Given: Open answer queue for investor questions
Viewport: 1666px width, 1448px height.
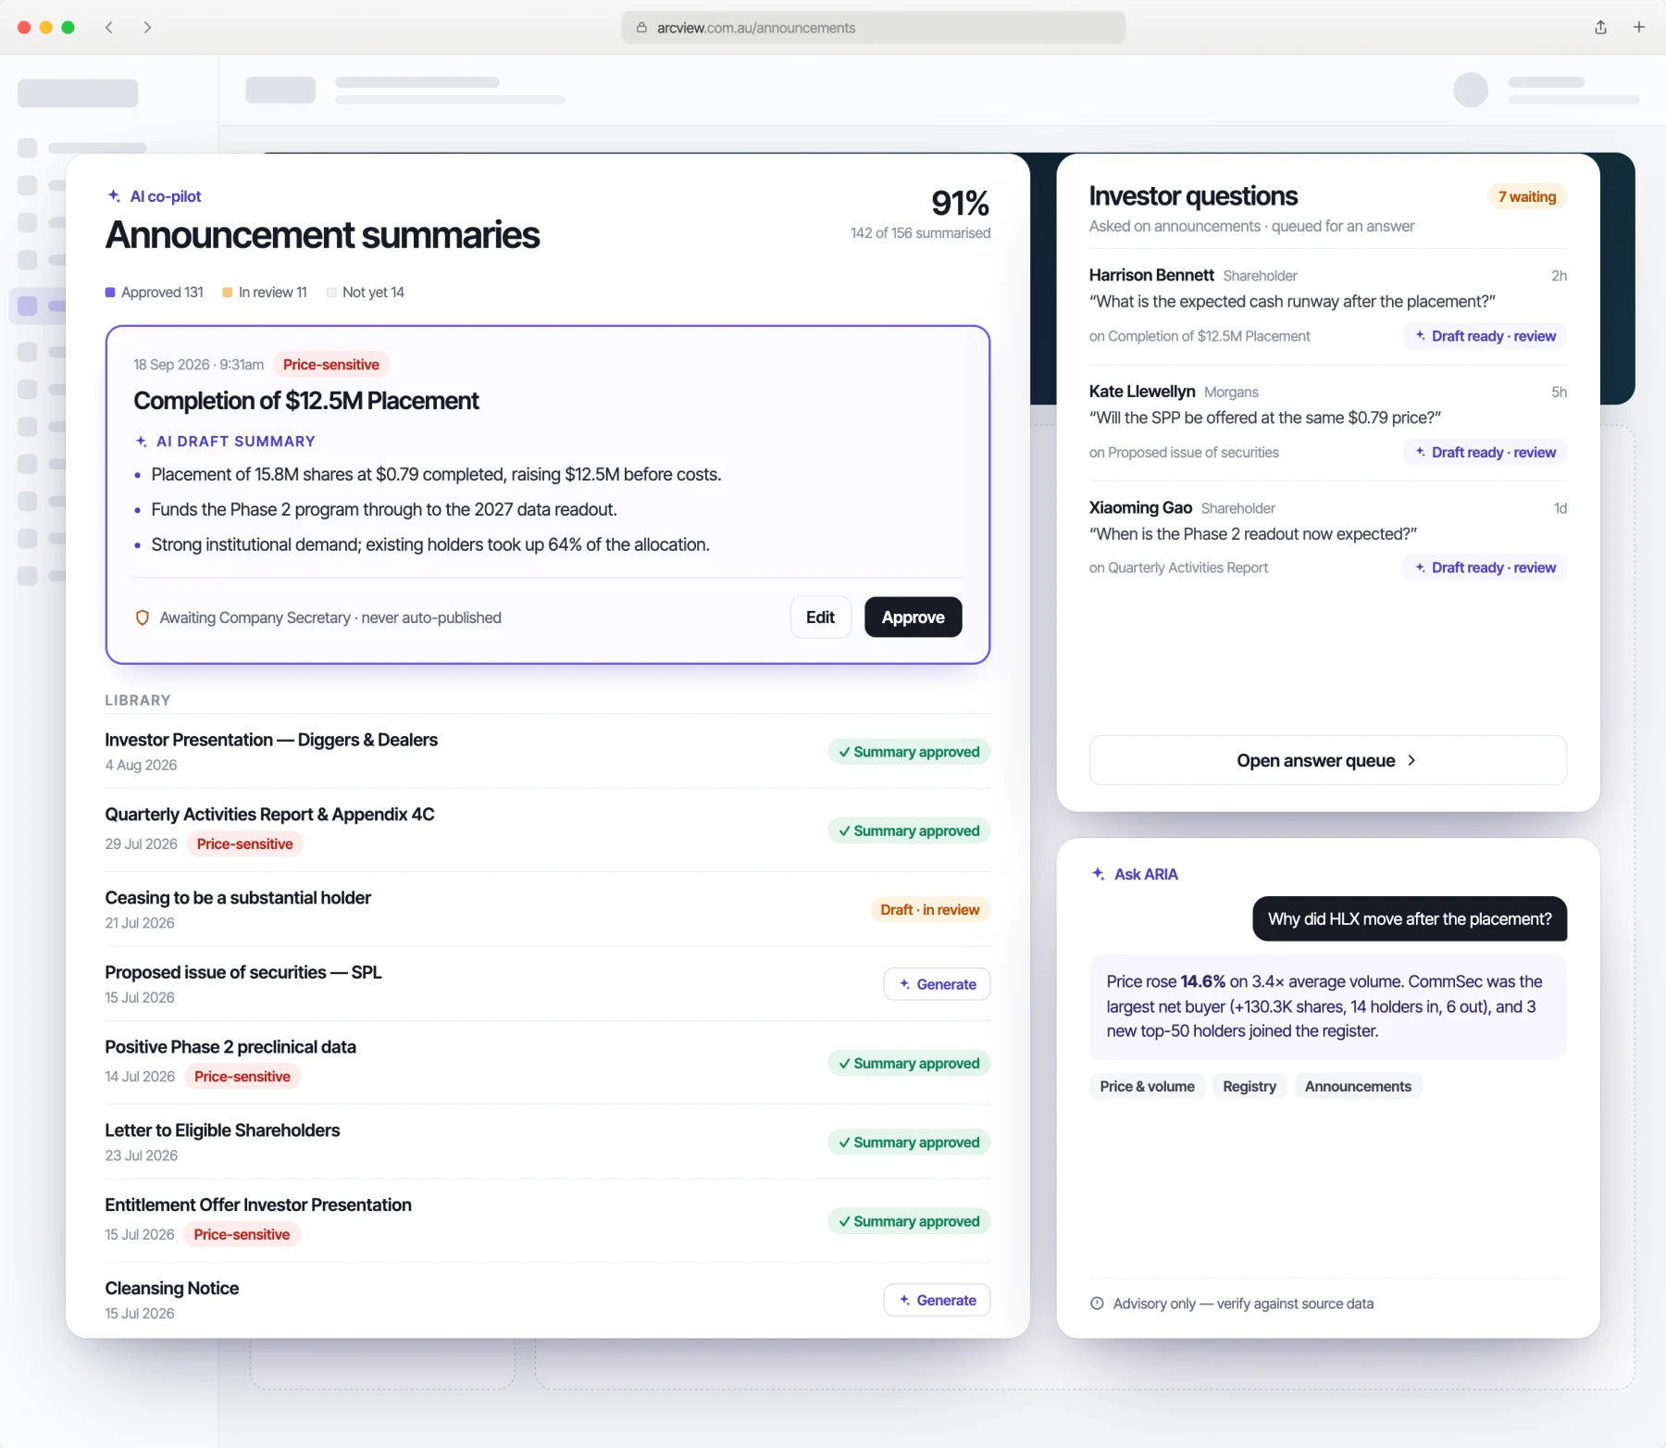Looking at the screenshot, I should point(1327,760).
